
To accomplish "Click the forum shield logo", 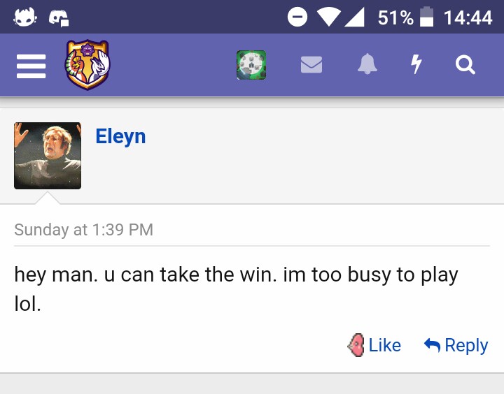I will tap(87, 65).
